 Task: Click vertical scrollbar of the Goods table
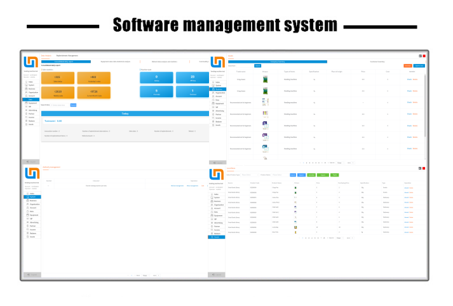pyautogui.click(x=424, y=102)
